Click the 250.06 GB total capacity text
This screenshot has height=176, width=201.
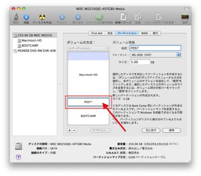coord(153,144)
